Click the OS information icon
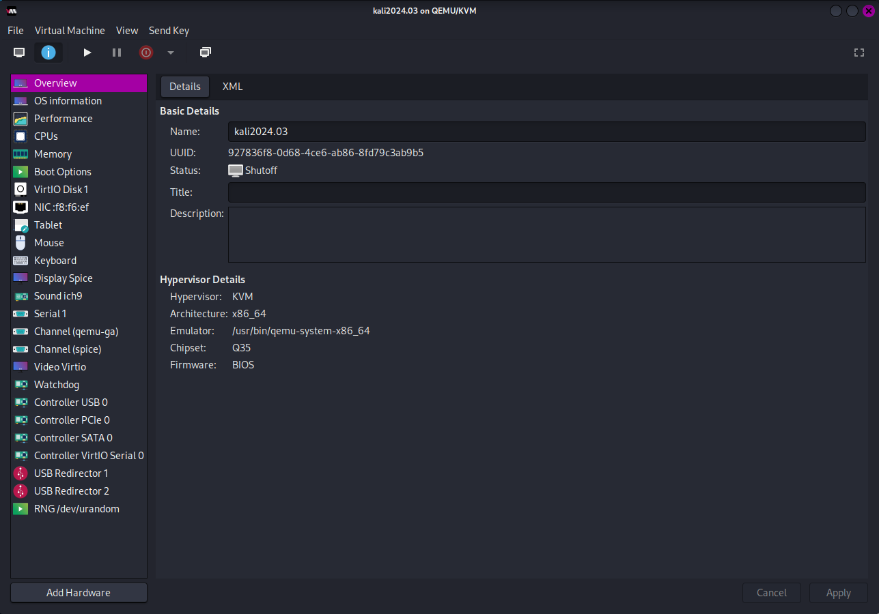Image resolution: width=879 pixels, height=614 pixels. click(x=20, y=101)
